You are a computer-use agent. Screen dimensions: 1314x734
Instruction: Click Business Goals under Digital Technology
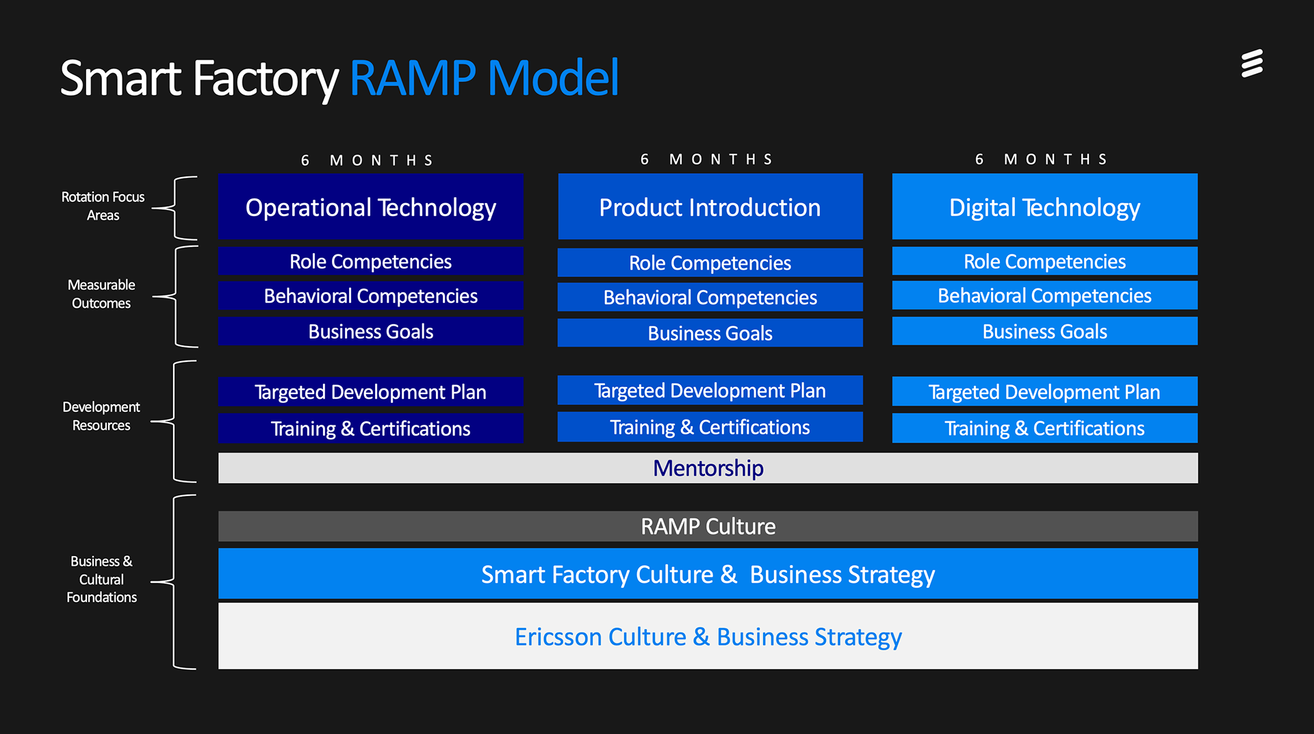coord(1045,331)
